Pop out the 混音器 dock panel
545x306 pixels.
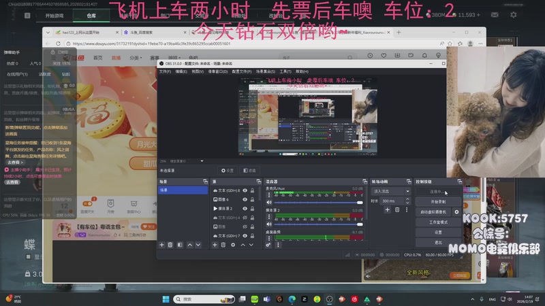tap(364, 182)
